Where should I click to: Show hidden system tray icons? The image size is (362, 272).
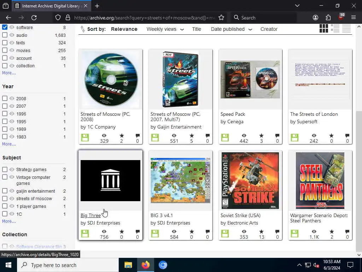pyautogui.click(x=299, y=265)
